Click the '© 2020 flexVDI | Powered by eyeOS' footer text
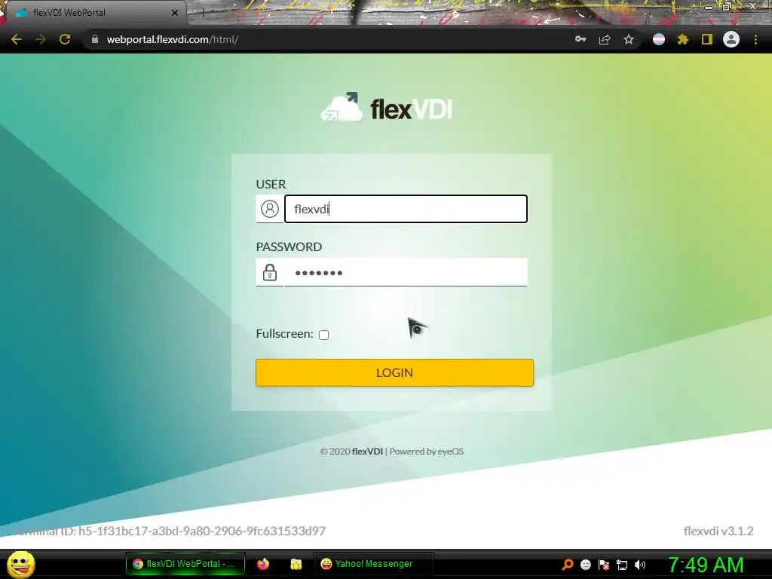The image size is (772, 579). click(392, 451)
